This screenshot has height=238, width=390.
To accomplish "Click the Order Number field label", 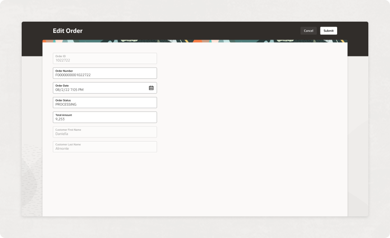I will (x=64, y=71).
